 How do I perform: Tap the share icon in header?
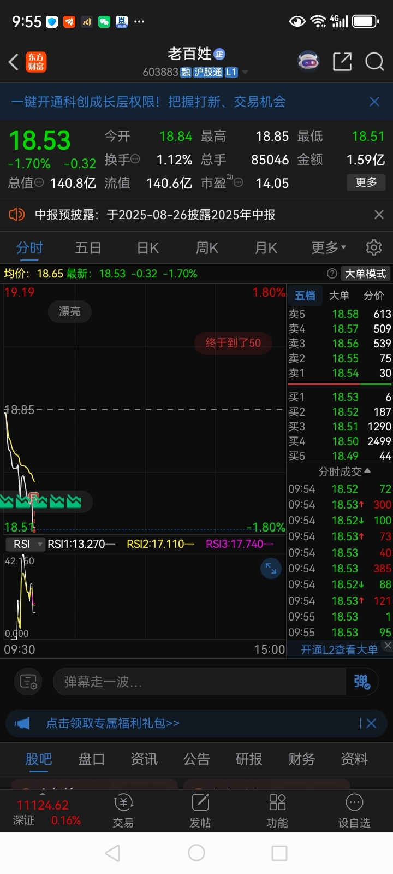342,62
